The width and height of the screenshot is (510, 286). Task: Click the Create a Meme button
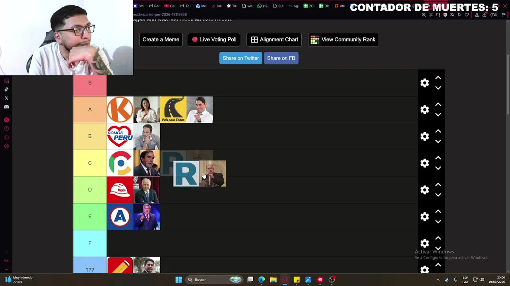tap(161, 39)
